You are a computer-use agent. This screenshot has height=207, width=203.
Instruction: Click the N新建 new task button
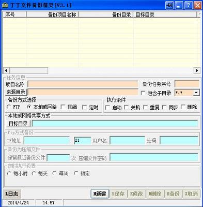(x=100, y=194)
